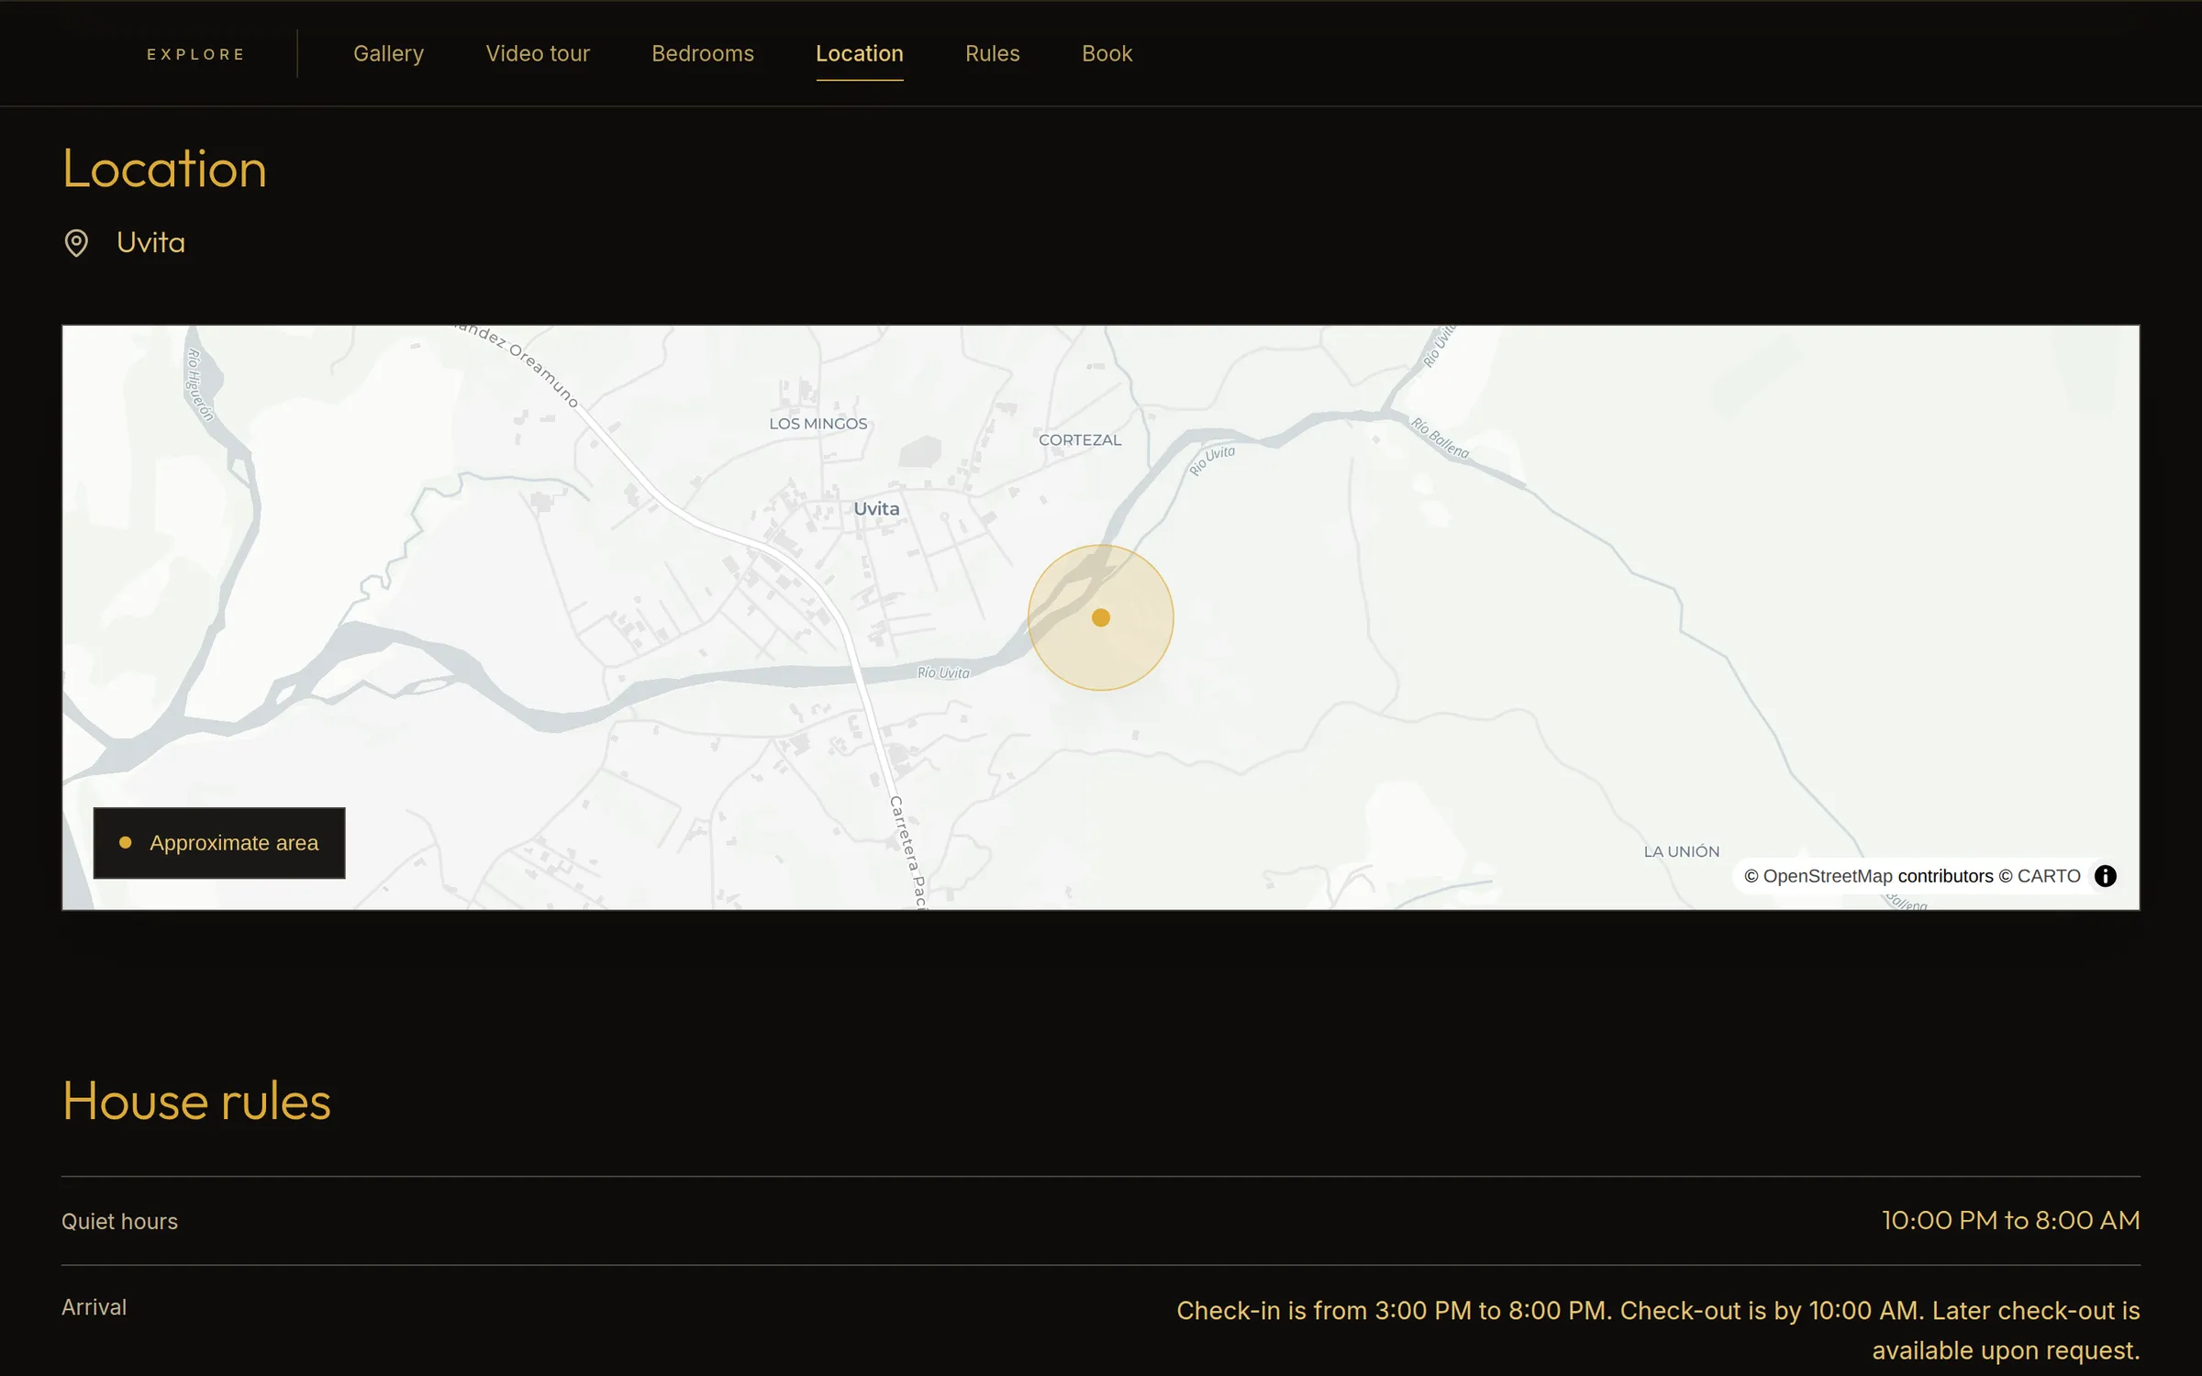Click the Arrival row label
Image resolution: width=2202 pixels, height=1376 pixels.
pyautogui.click(x=94, y=1307)
